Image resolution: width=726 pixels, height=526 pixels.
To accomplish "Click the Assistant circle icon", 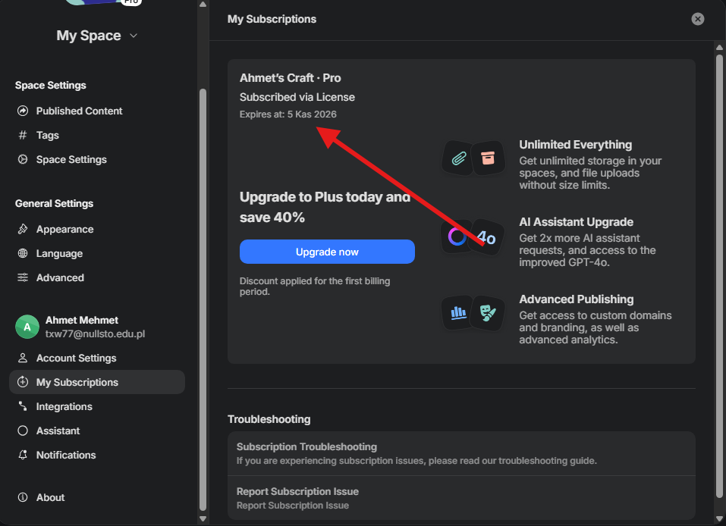I will click(x=23, y=431).
